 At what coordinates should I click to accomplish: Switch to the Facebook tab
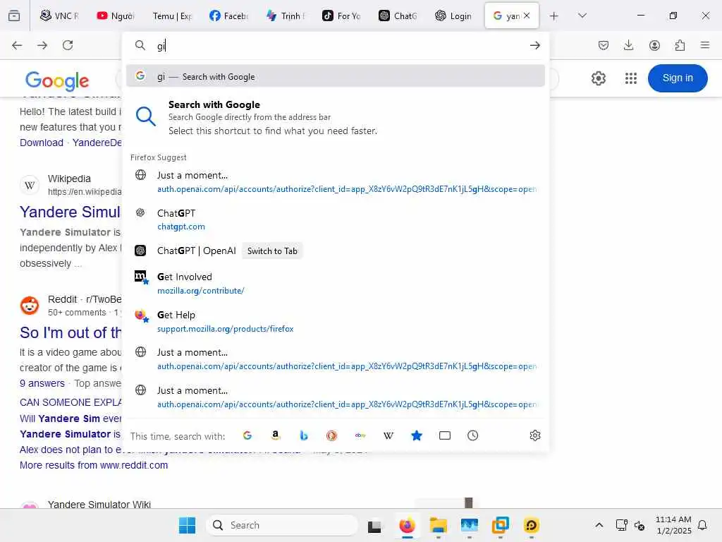click(229, 16)
